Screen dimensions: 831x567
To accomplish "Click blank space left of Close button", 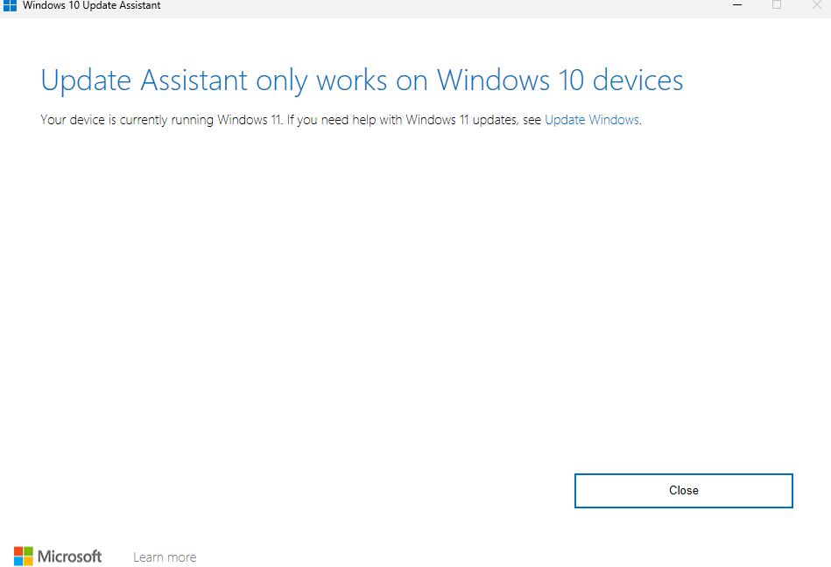I will coord(350,490).
